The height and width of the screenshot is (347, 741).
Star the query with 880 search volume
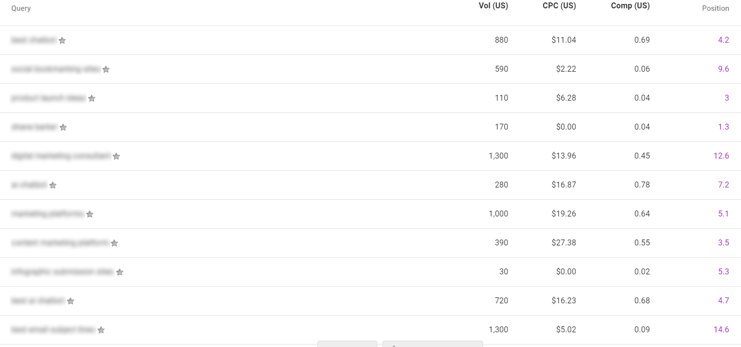(62, 41)
